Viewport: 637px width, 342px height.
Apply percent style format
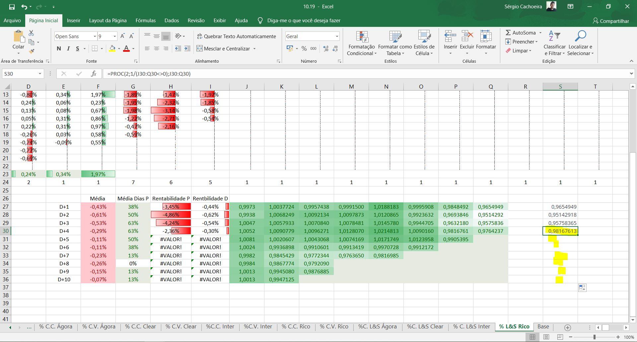tap(304, 48)
